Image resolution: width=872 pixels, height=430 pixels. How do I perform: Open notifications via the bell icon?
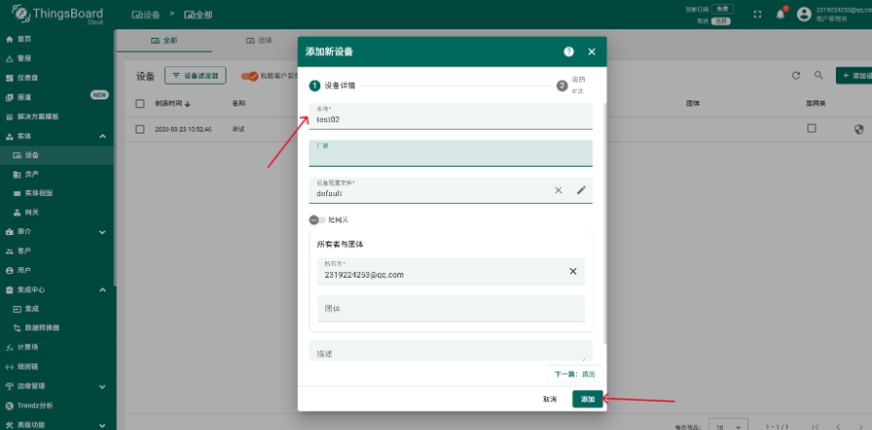pos(780,15)
